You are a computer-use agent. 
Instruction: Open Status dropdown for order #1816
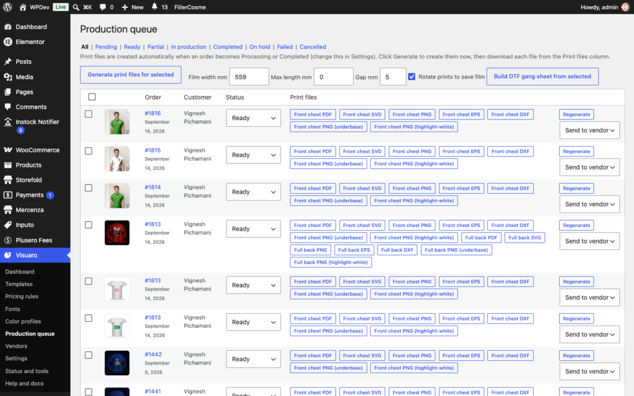click(x=253, y=118)
